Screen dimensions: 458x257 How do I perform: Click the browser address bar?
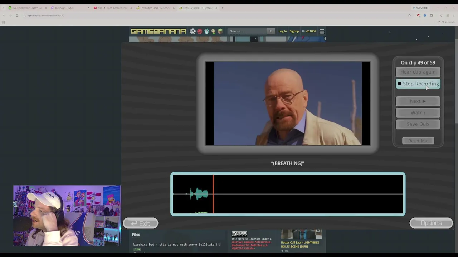coord(215,15)
